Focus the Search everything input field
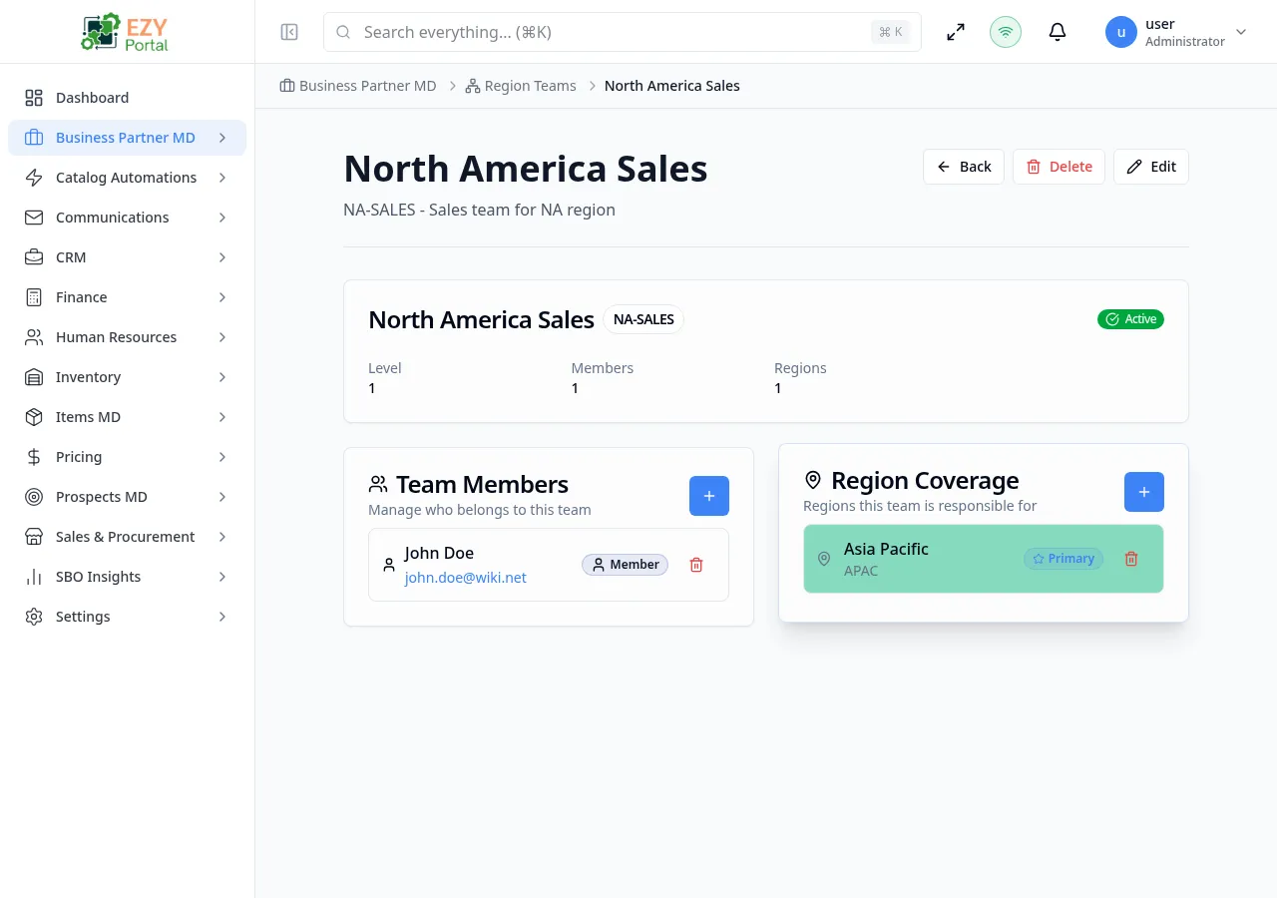The image size is (1277, 898). pyautogui.click(x=609, y=32)
